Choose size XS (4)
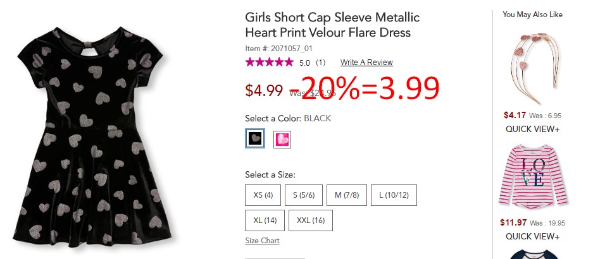This screenshot has height=259, width=593. (x=263, y=195)
